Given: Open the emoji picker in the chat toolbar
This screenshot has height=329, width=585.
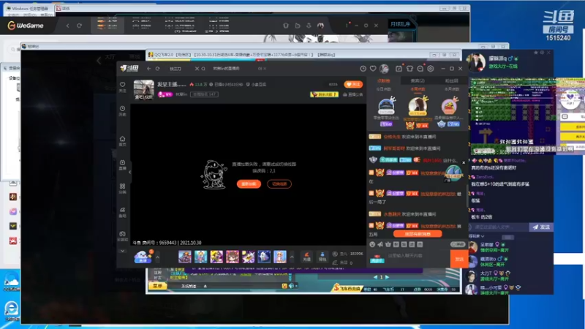Looking at the screenshot, I should click(x=372, y=244).
